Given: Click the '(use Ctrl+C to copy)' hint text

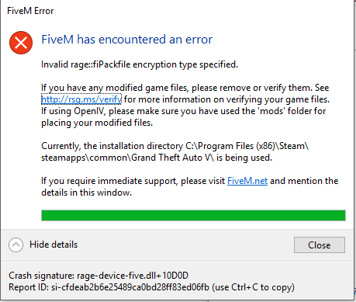Looking at the screenshot, I should click(x=254, y=287).
